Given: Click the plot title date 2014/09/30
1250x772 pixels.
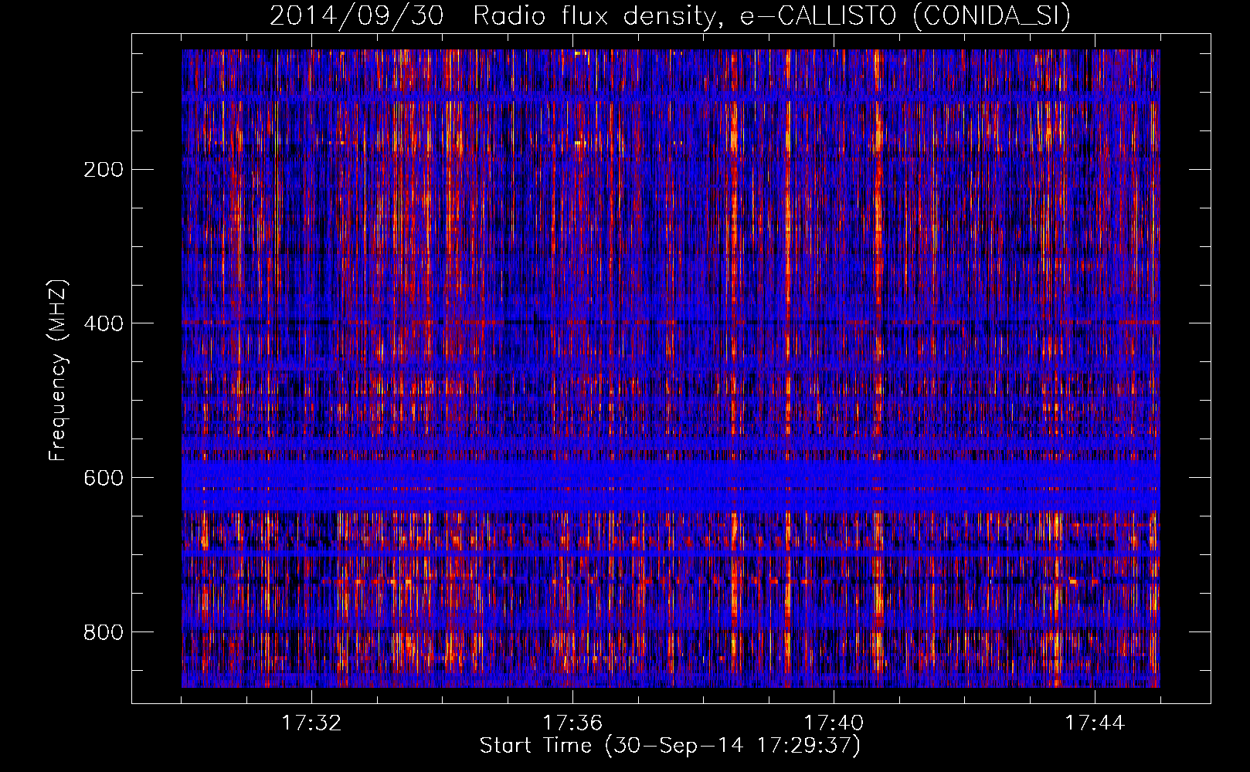Looking at the screenshot, I should (x=357, y=16).
